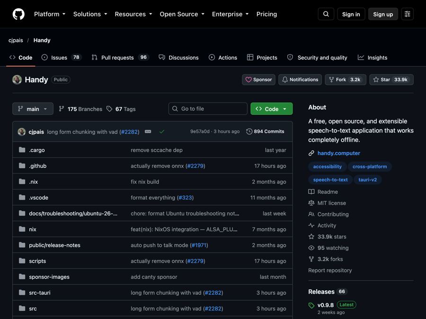Click the src-tauri folder icon
The width and height of the screenshot is (426, 319).
click(x=22, y=293)
